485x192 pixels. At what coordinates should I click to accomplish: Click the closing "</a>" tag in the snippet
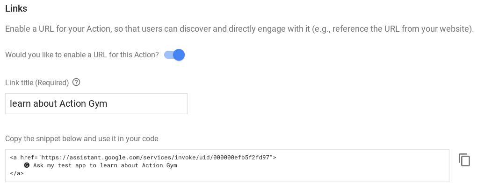point(17,173)
